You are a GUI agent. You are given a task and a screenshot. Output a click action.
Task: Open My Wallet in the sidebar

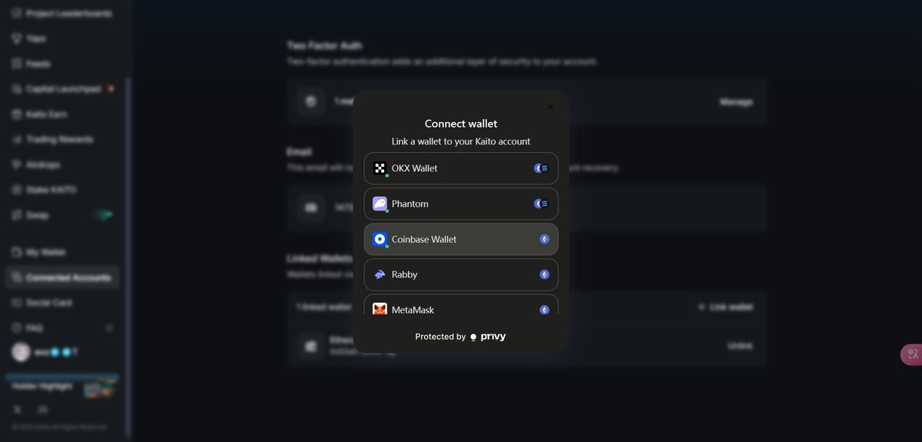(x=39, y=252)
